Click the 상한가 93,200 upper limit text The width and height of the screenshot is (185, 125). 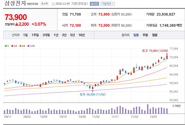[121, 14]
